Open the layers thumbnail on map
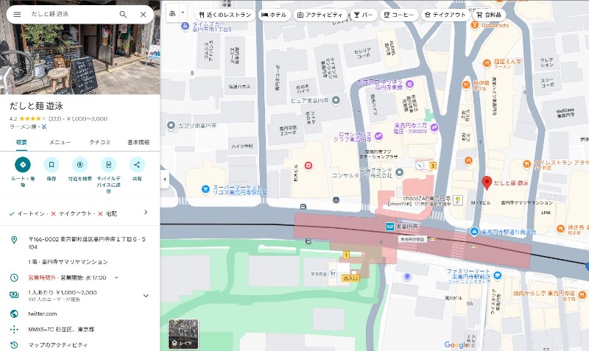The height and width of the screenshot is (351, 589). click(183, 334)
